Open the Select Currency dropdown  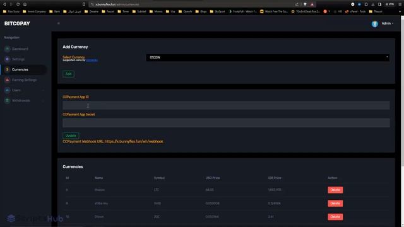268,57
